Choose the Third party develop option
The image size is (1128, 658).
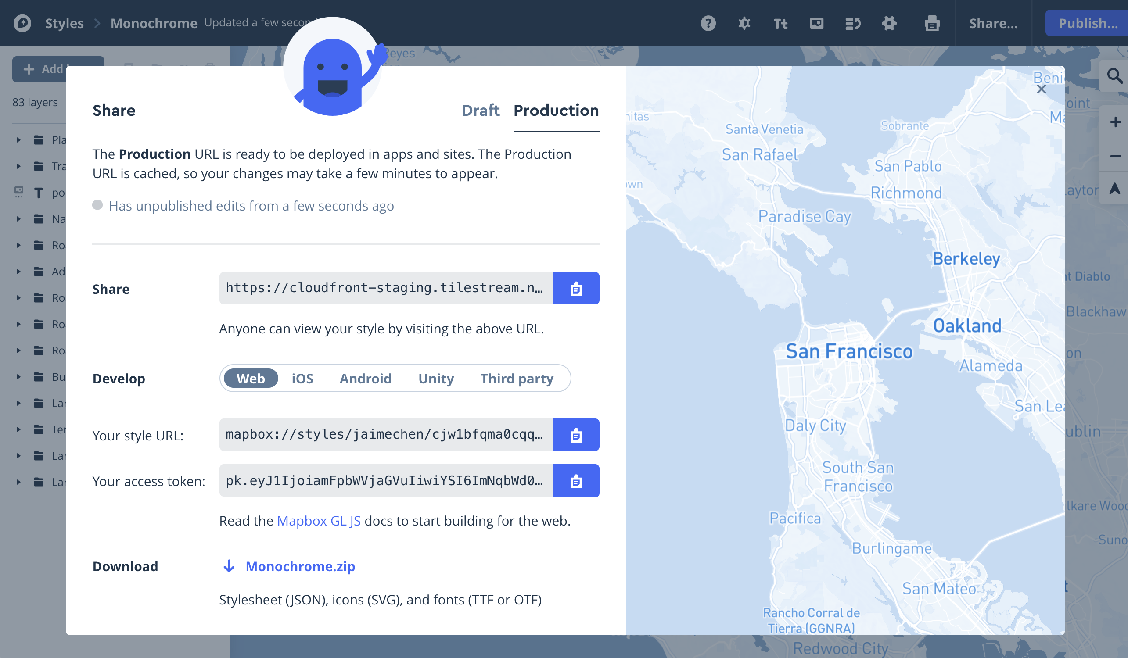[x=517, y=379]
